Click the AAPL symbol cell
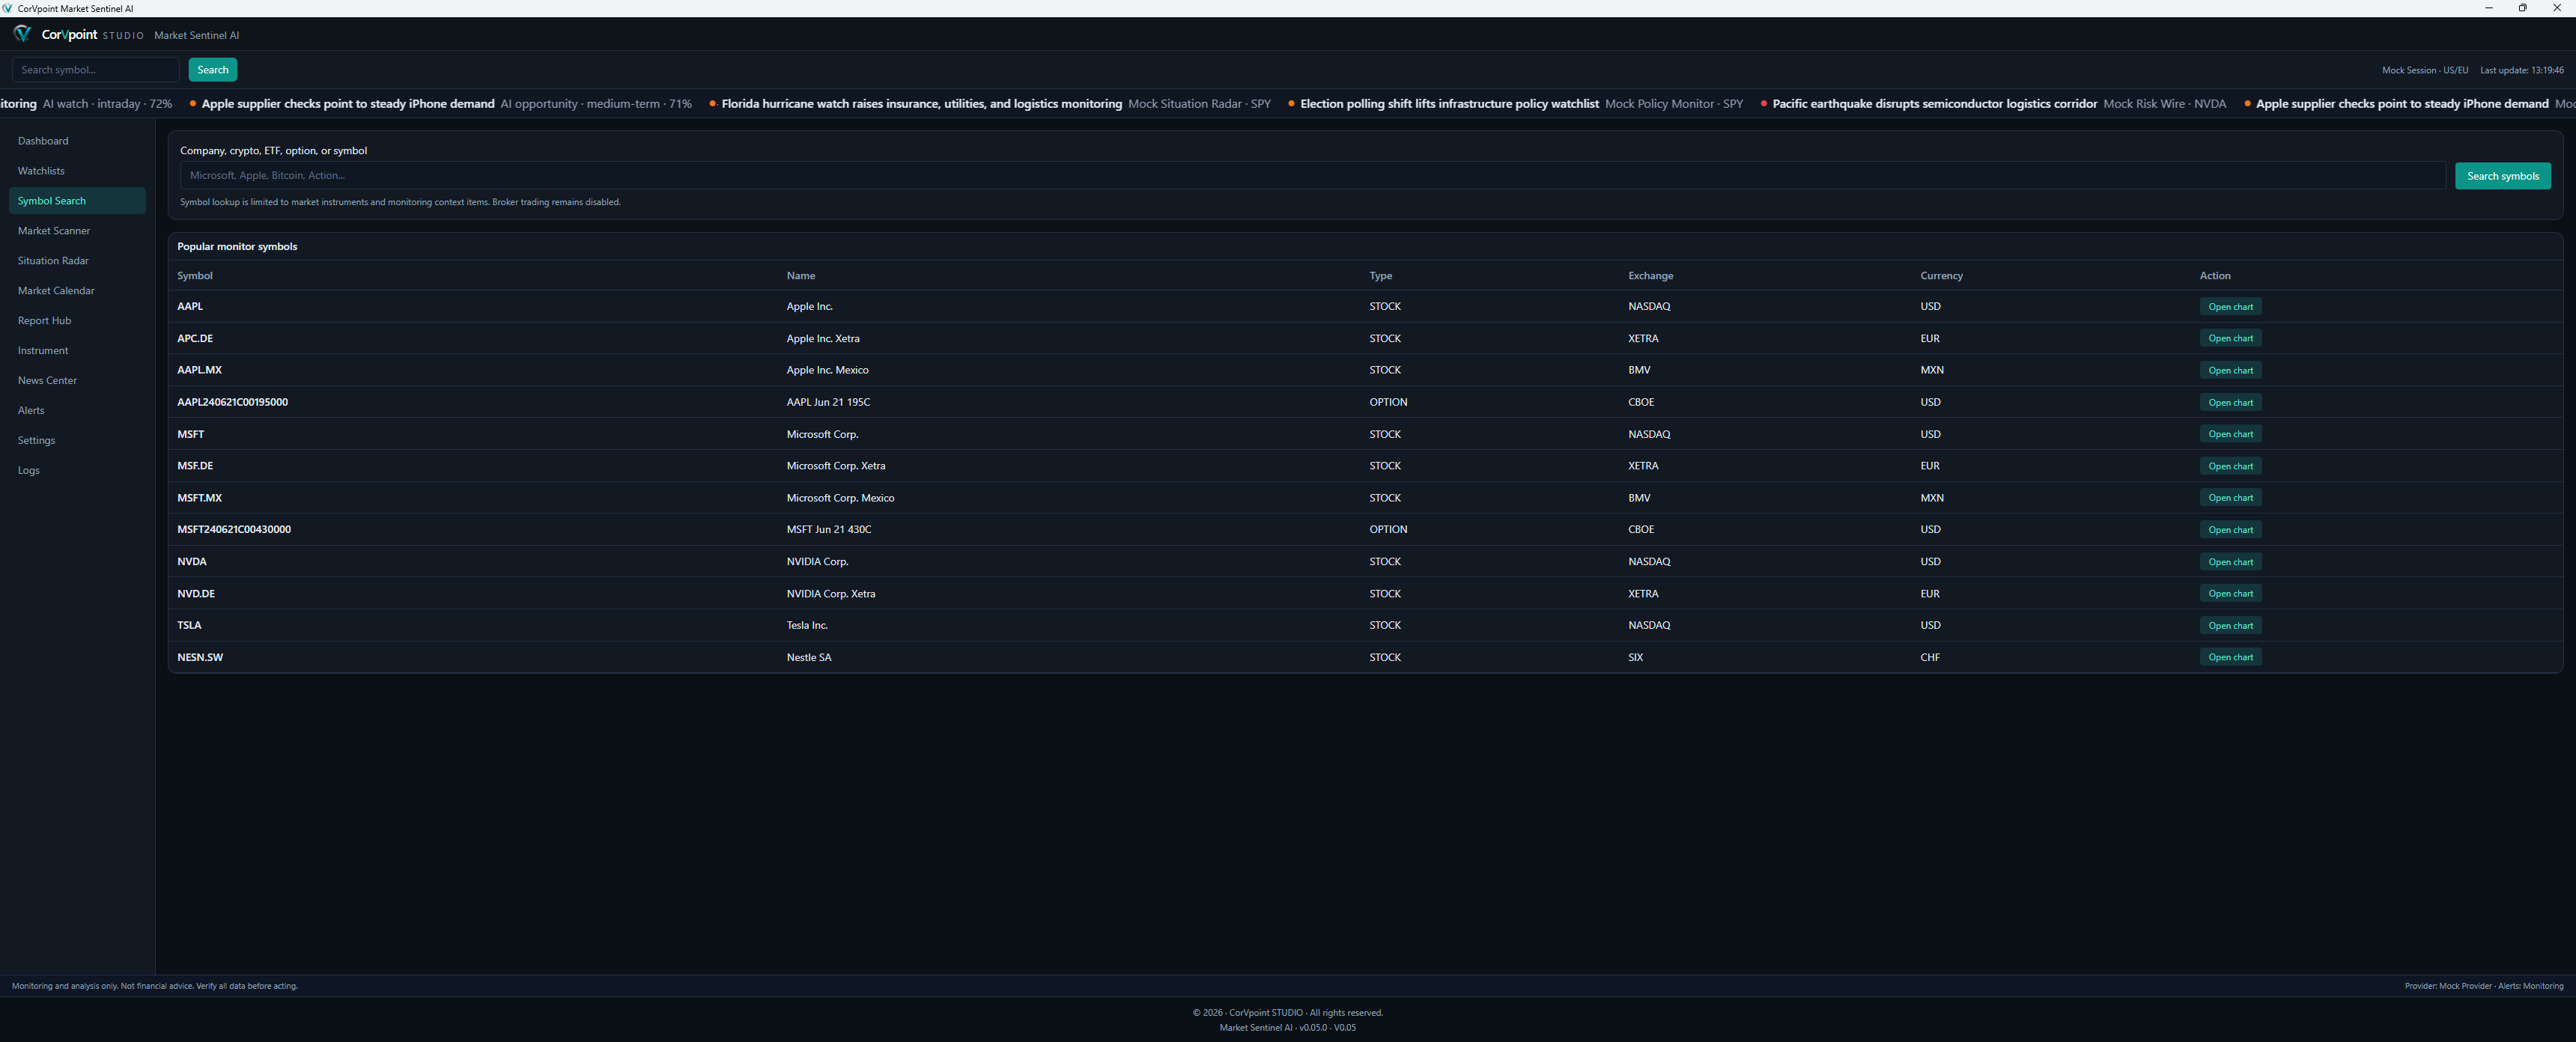This screenshot has height=1042, width=2576. coord(190,306)
